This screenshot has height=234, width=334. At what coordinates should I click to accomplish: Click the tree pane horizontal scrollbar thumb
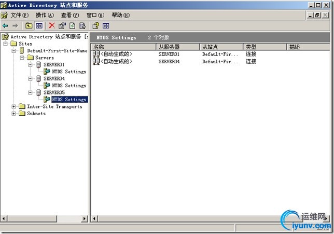pyautogui.click(x=32, y=218)
